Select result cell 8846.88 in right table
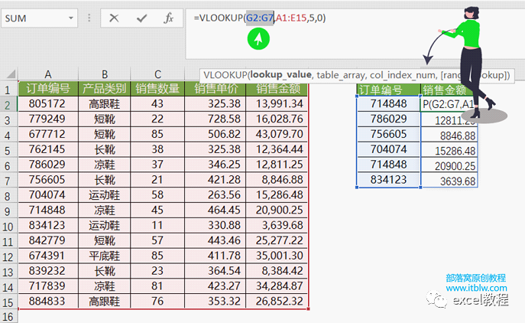This screenshot has height=323, width=525. pos(449,135)
